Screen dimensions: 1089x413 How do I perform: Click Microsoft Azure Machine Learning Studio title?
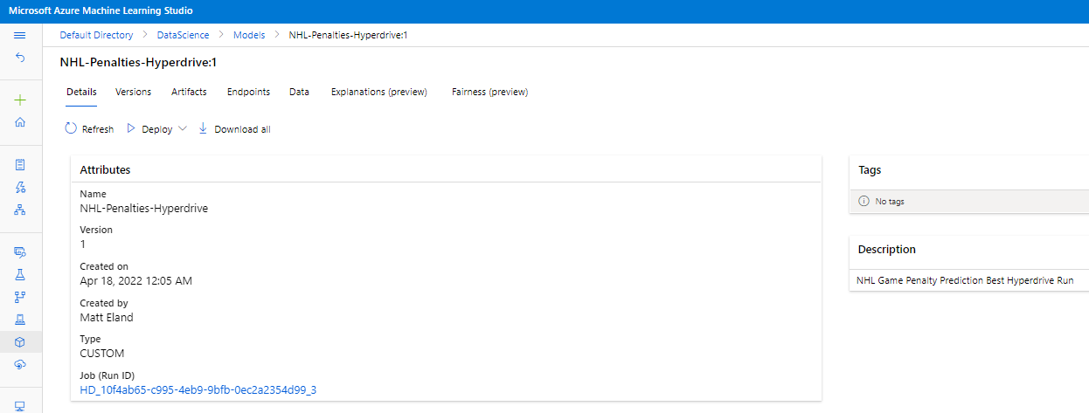(101, 10)
